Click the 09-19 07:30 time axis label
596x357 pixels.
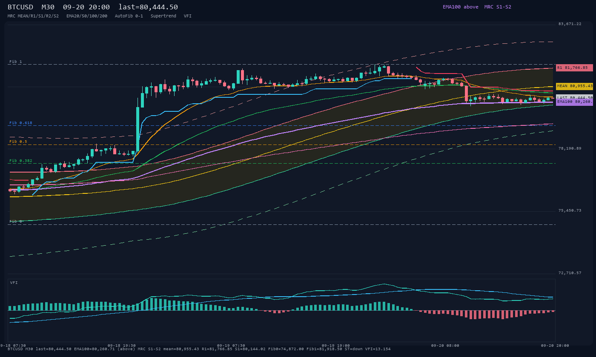pos(231,346)
